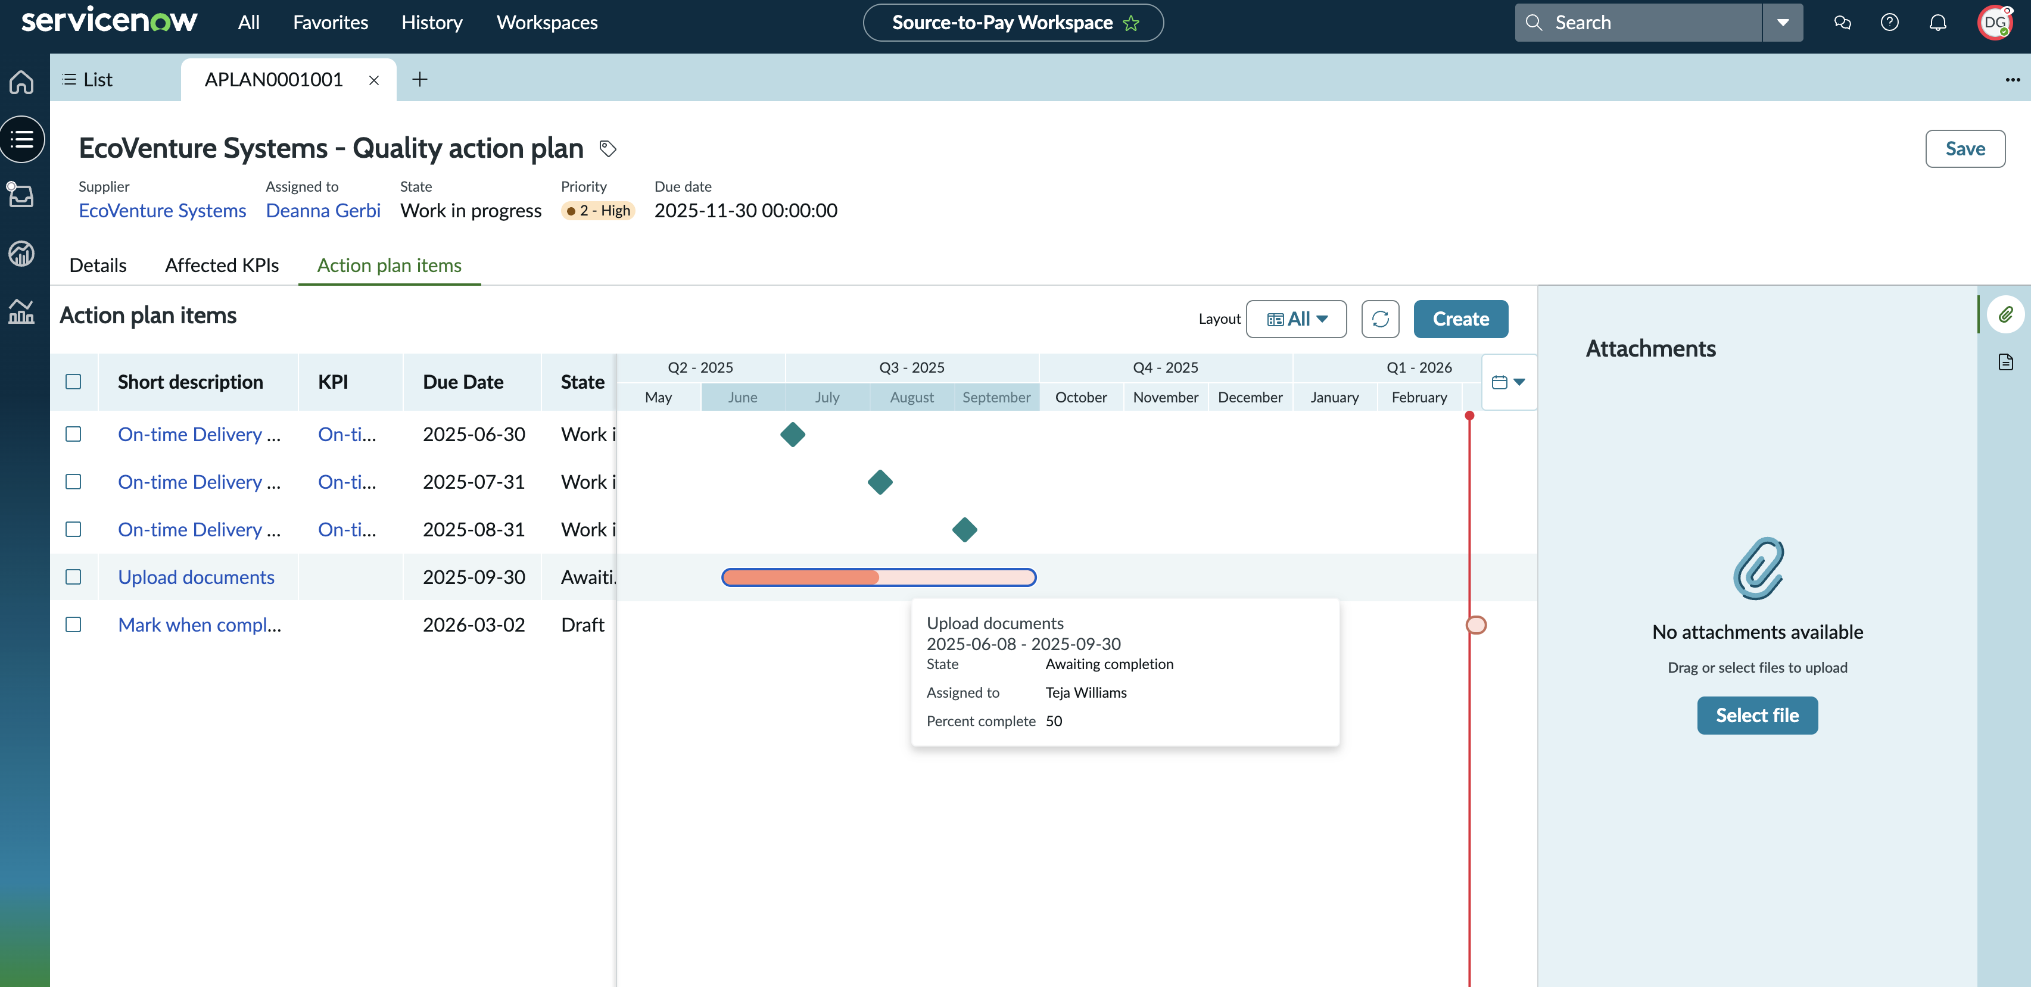Open the performance gauge dashboard icon
Screen dimensions: 2031x987
click(21, 253)
